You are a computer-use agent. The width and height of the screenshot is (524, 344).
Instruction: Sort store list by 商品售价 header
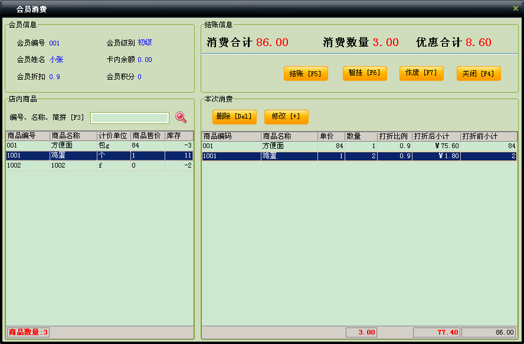pos(147,136)
